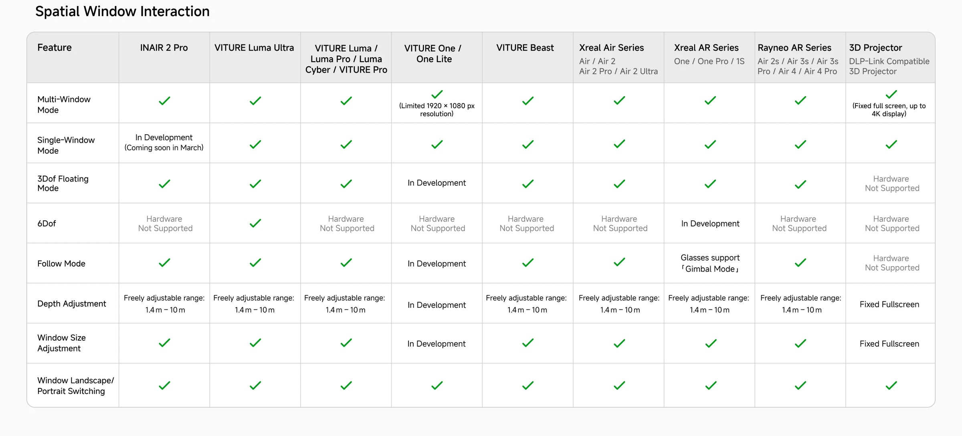This screenshot has width=962, height=436.
Task: Click INAIR 2 Pro Multi-Window Mode checkmark
Action: click(x=164, y=101)
